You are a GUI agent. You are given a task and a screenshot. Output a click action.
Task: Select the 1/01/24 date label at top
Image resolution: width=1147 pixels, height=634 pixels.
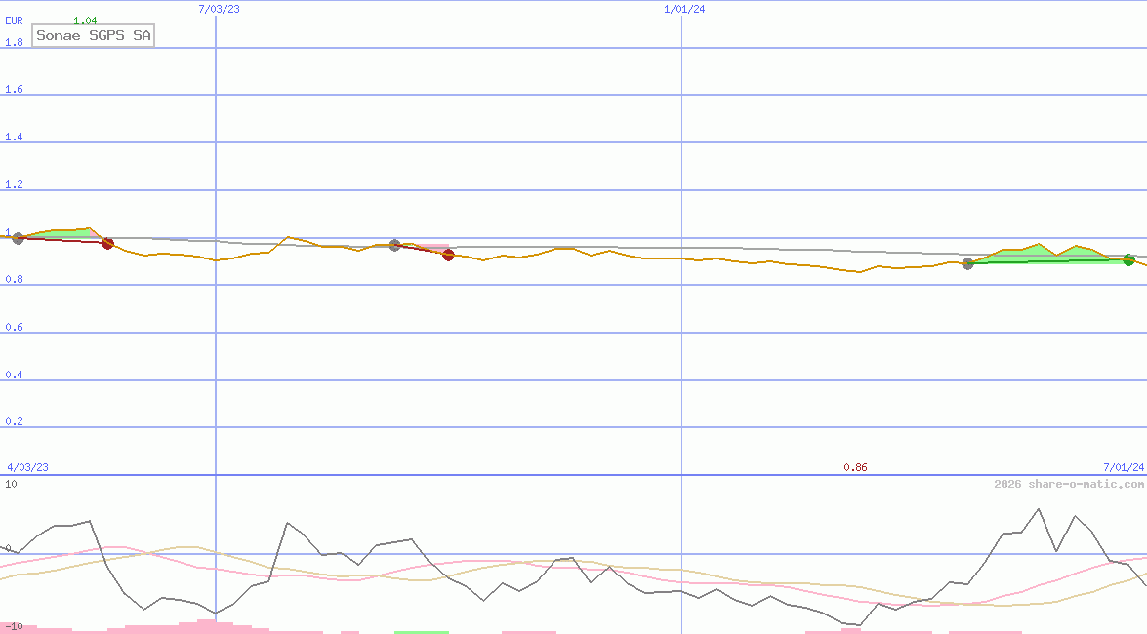click(684, 9)
